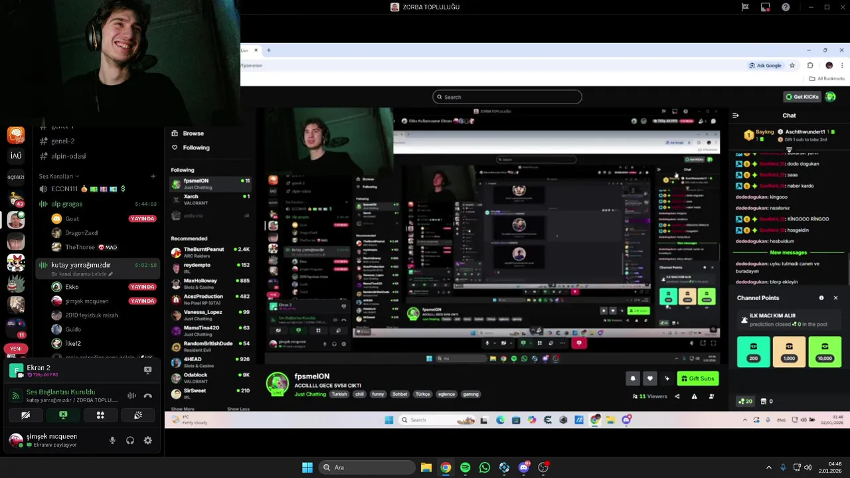Image resolution: width=850 pixels, height=478 pixels.
Task: Open Discord from the taskbar
Action: coord(524,467)
